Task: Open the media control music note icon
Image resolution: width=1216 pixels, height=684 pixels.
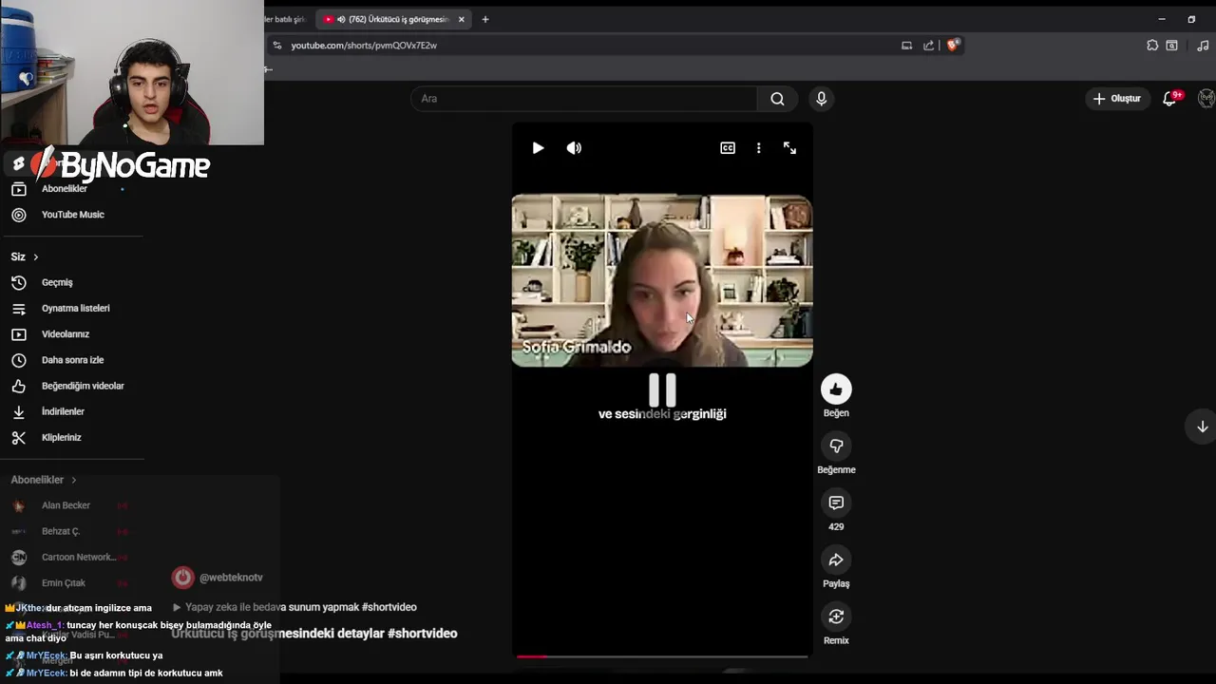Action: [1203, 46]
